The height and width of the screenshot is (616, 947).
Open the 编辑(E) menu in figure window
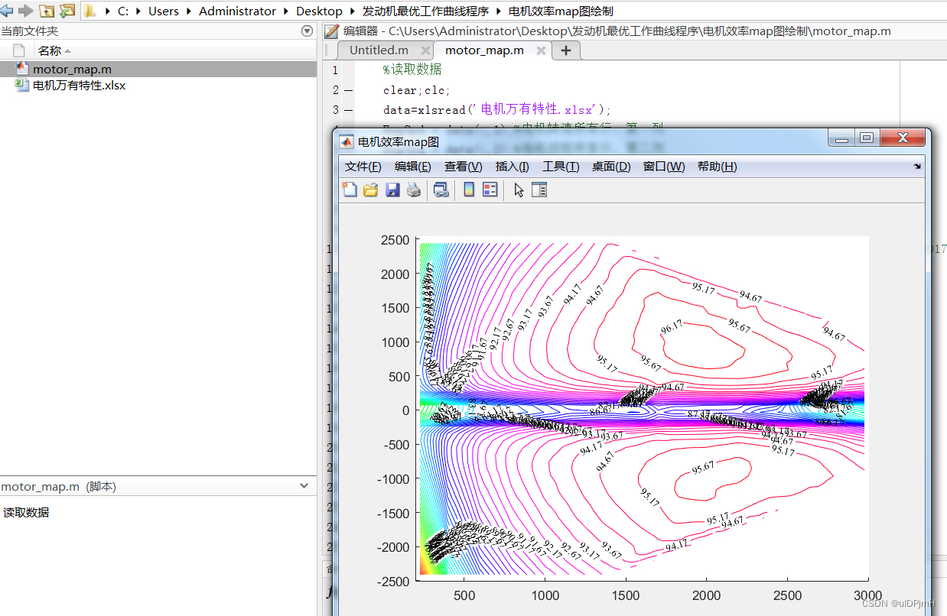tap(413, 167)
